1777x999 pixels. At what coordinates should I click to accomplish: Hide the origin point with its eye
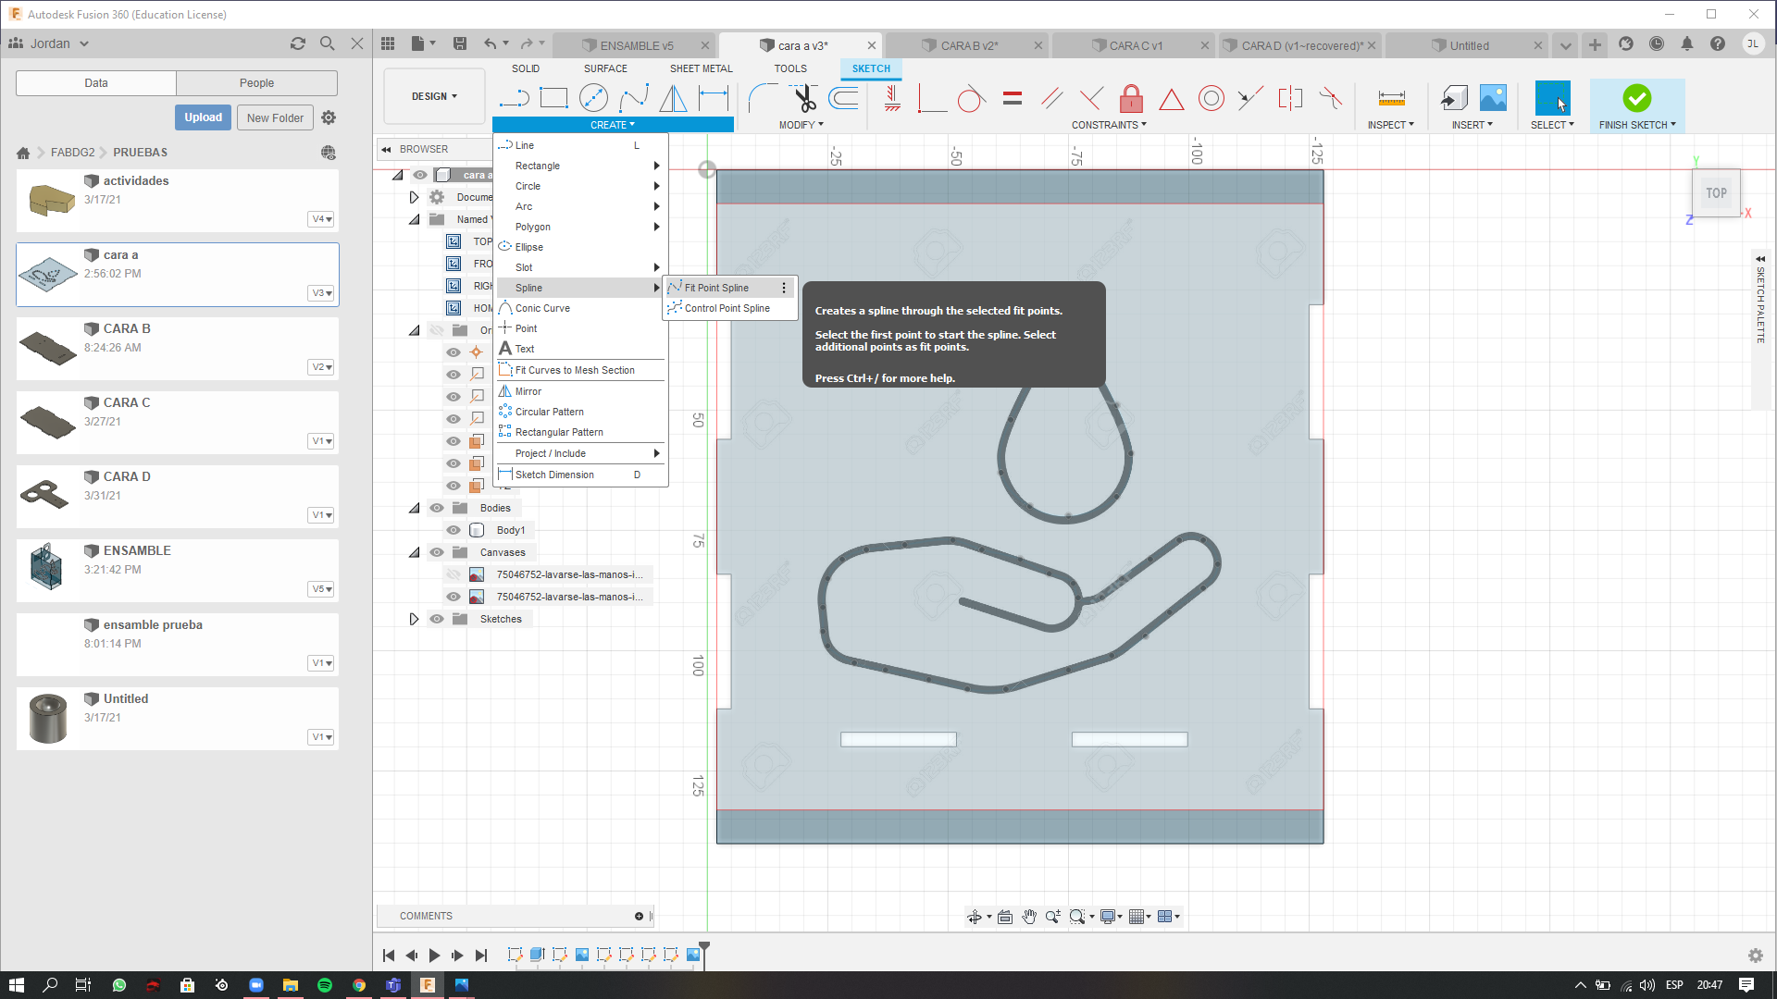(x=454, y=352)
